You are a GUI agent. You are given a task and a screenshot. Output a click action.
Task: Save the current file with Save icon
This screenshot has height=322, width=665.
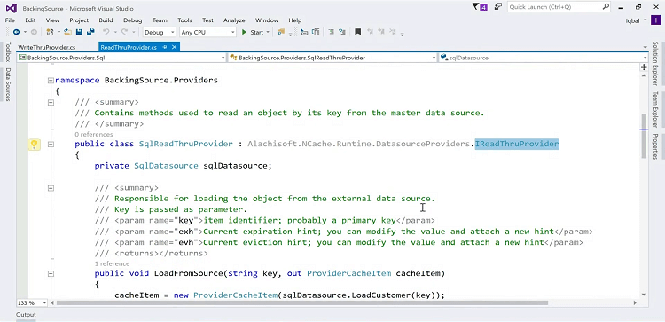tap(79, 32)
